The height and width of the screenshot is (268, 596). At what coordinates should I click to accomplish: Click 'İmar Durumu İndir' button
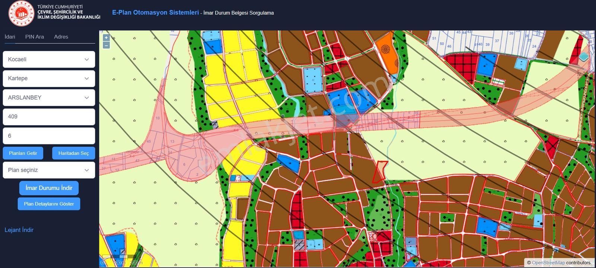pos(49,188)
